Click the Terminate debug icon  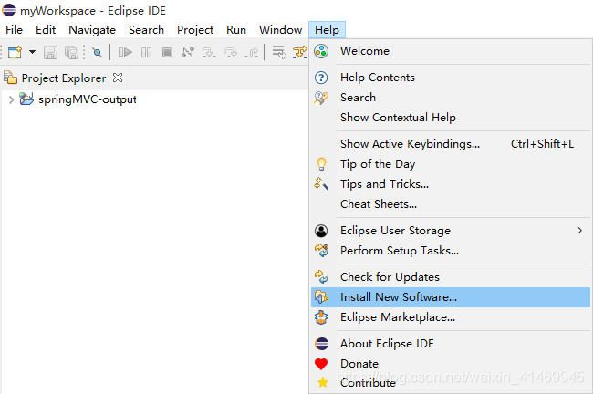(167, 52)
